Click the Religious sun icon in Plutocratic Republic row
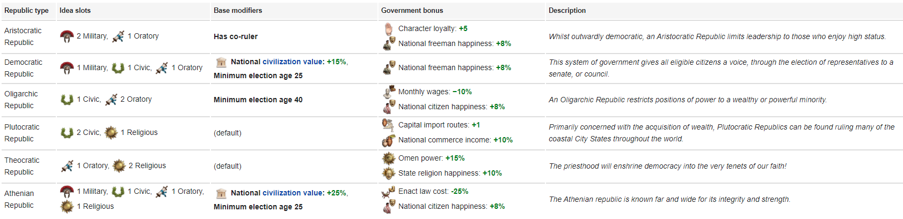This screenshot has width=903, height=219. pos(111,133)
